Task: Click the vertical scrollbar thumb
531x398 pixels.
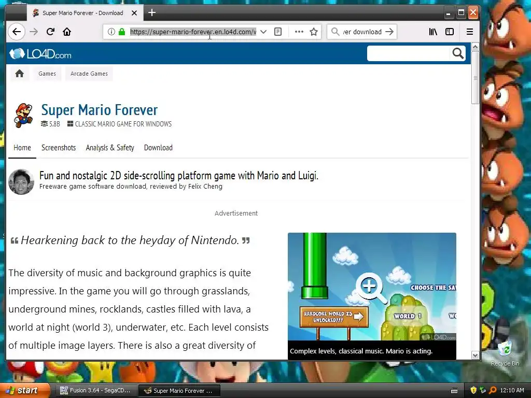Action: click(x=475, y=78)
